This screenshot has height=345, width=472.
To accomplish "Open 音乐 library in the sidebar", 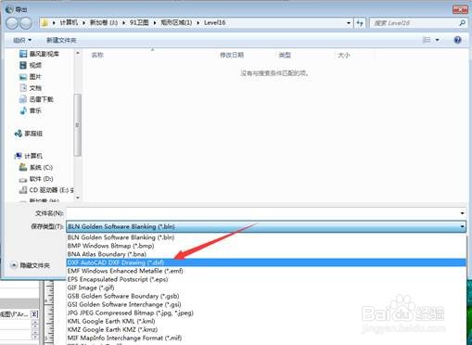I will pos(31,110).
